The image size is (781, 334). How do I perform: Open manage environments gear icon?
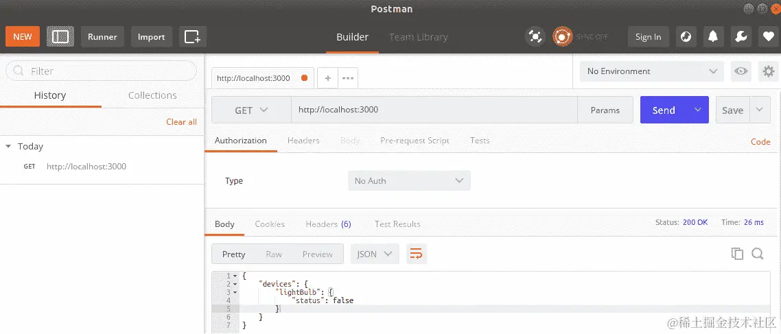coord(769,71)
